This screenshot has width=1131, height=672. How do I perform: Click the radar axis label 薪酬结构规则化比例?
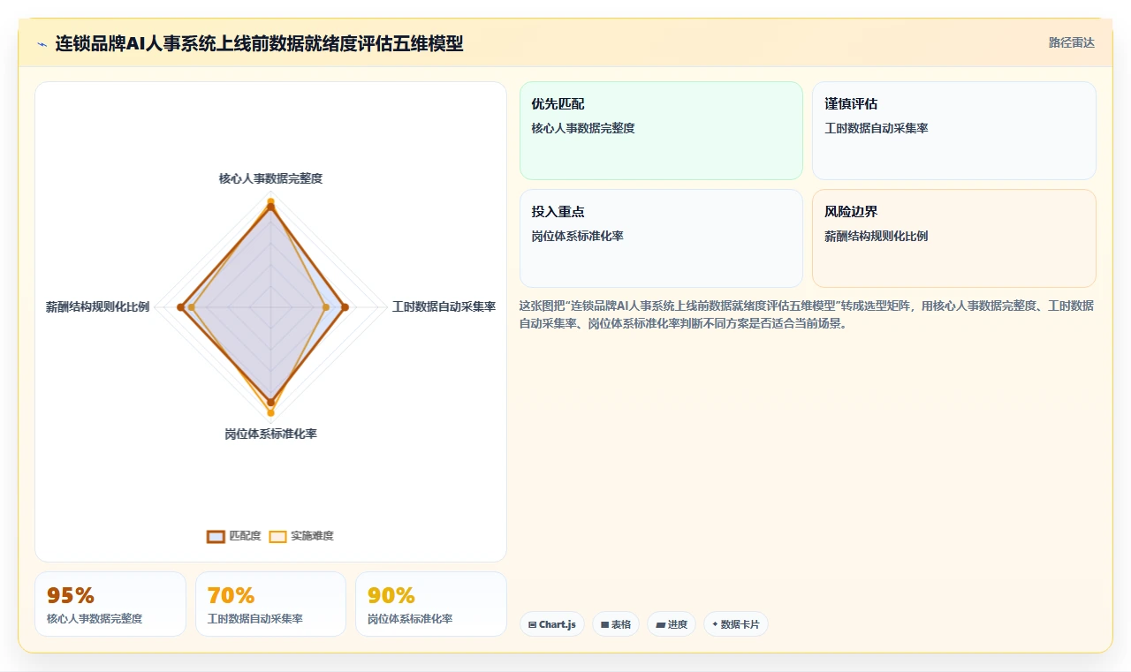97,307
